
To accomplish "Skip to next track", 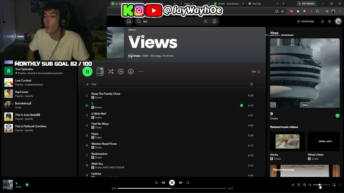I will pyautogui.click(x=181, y=183).
